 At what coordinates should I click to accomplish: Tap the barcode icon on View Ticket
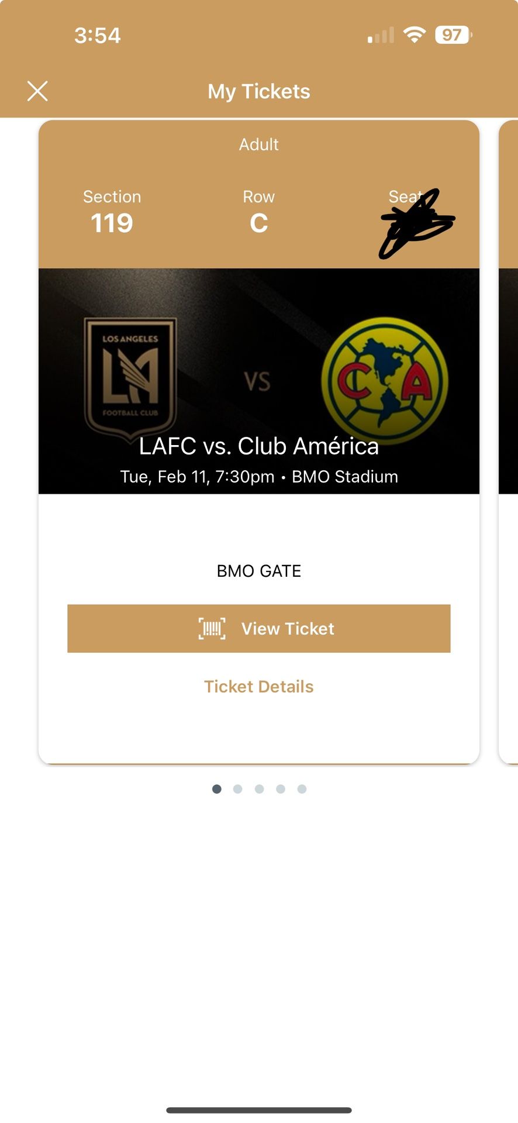[x=212, y=629]
